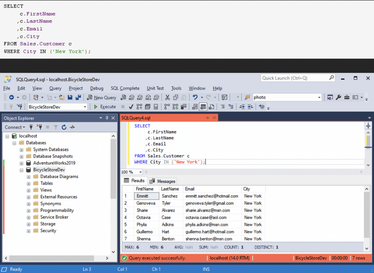Click the Open File folder icon
This screenshot has height=273, width=374.
tap(62, 97)
